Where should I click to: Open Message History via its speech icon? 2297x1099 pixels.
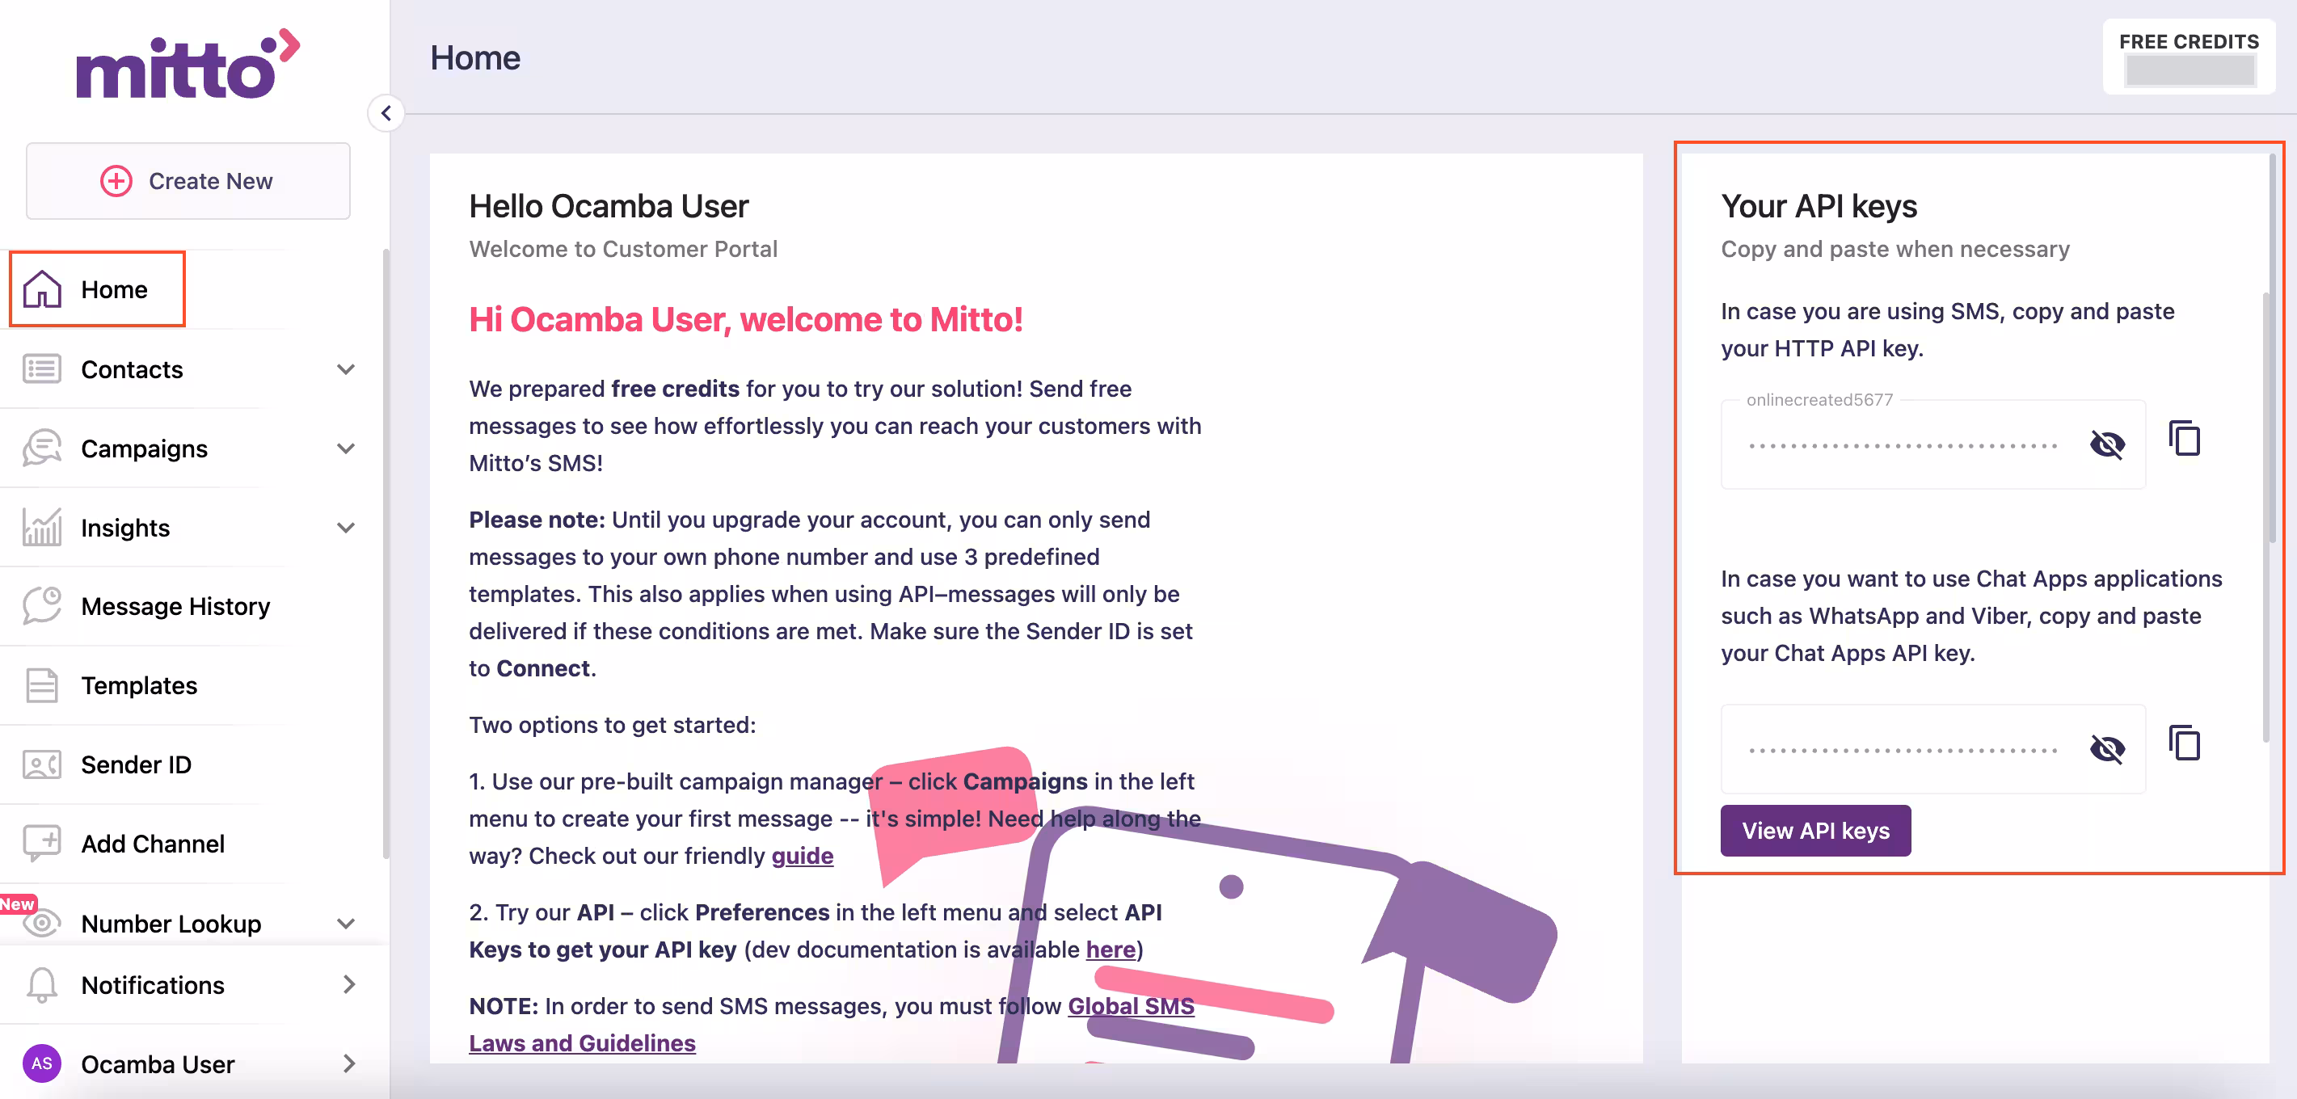point(41,606)
